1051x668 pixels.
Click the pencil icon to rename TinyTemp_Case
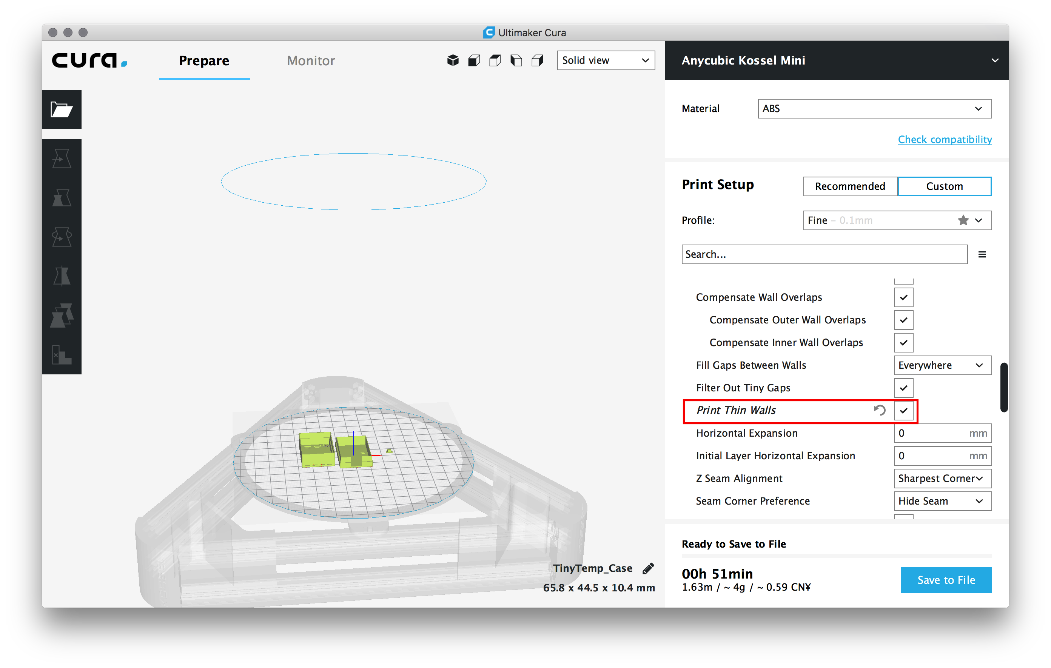point(648,568)
